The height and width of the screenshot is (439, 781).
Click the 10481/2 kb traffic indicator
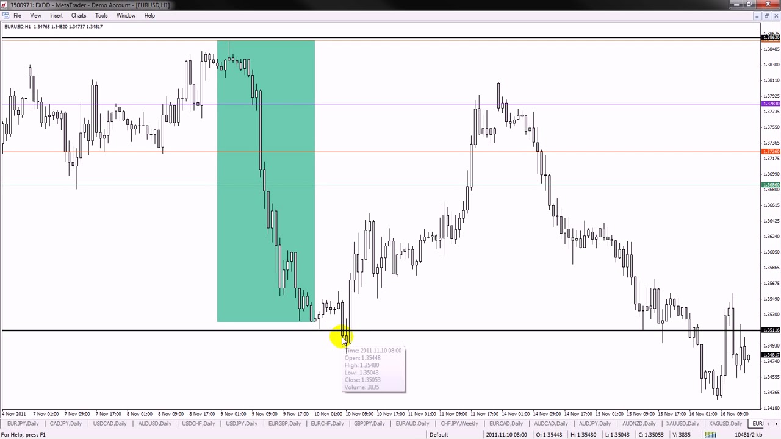748,434
